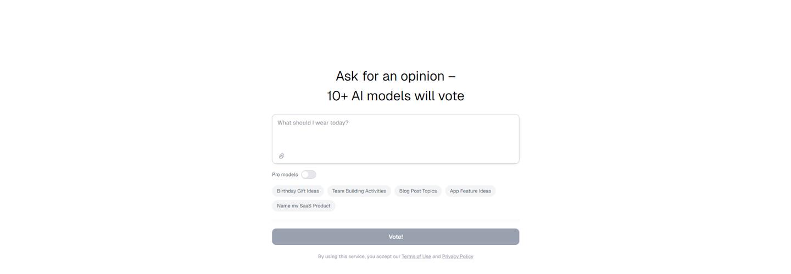Click the word 'and' between the footer links

coord(436,256)
